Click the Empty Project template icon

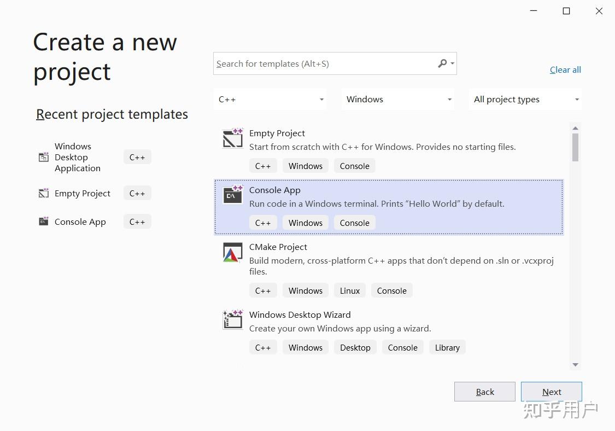233,138
